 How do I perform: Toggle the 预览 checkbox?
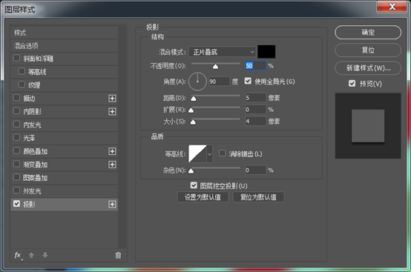(352, 84)
